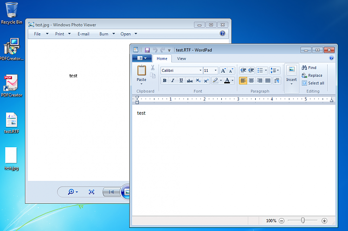The image size is (348, 231).
Task: Apply superscript formatting
Action: [206, 81]
